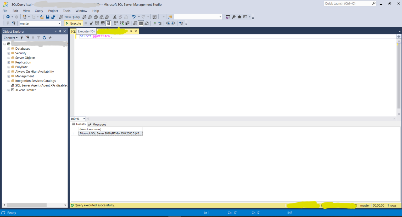
Task: Select the Cut icon on the toolbar
Action: click(114, 17)
